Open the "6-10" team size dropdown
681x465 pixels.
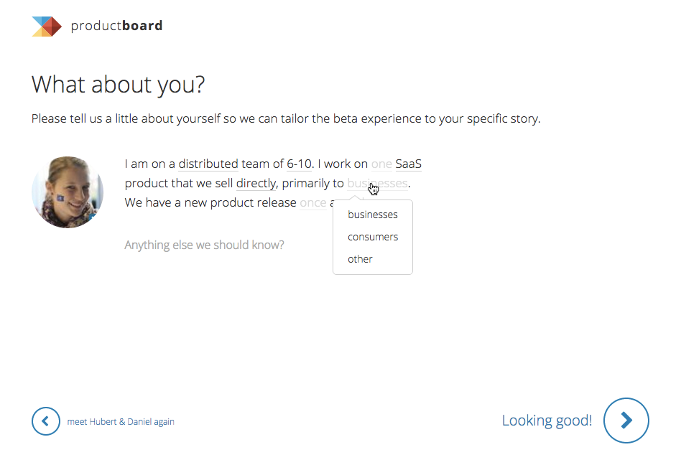coord(299,164)
